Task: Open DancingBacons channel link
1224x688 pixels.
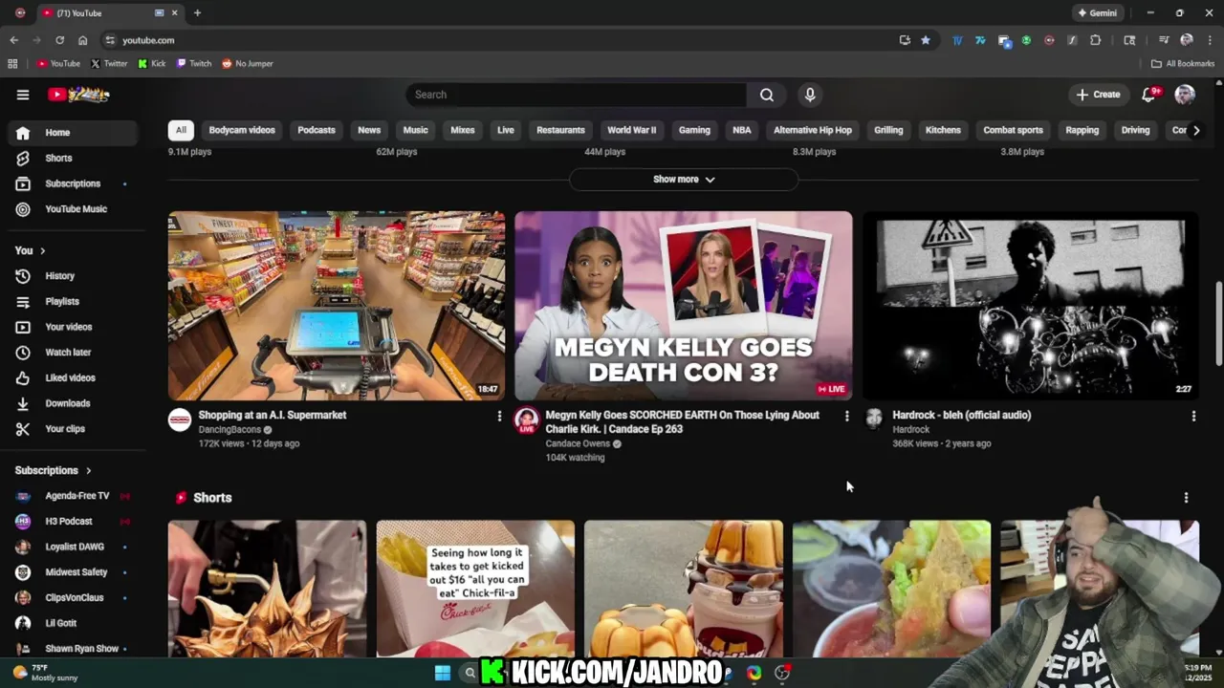Action: point(229,430)
